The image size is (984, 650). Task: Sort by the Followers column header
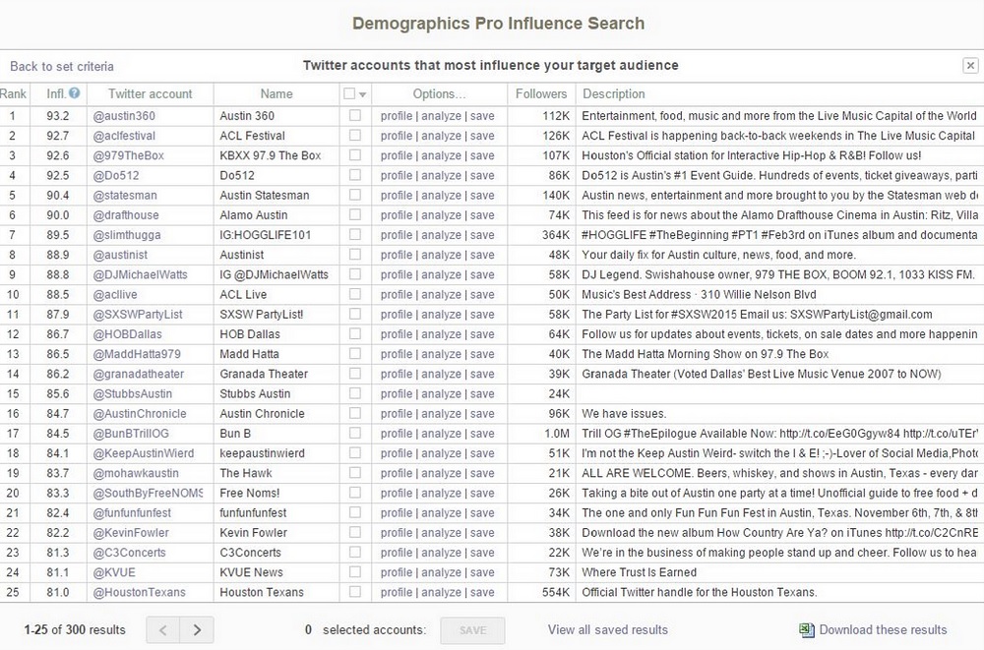pyautogui.click(x=541, y=94)
